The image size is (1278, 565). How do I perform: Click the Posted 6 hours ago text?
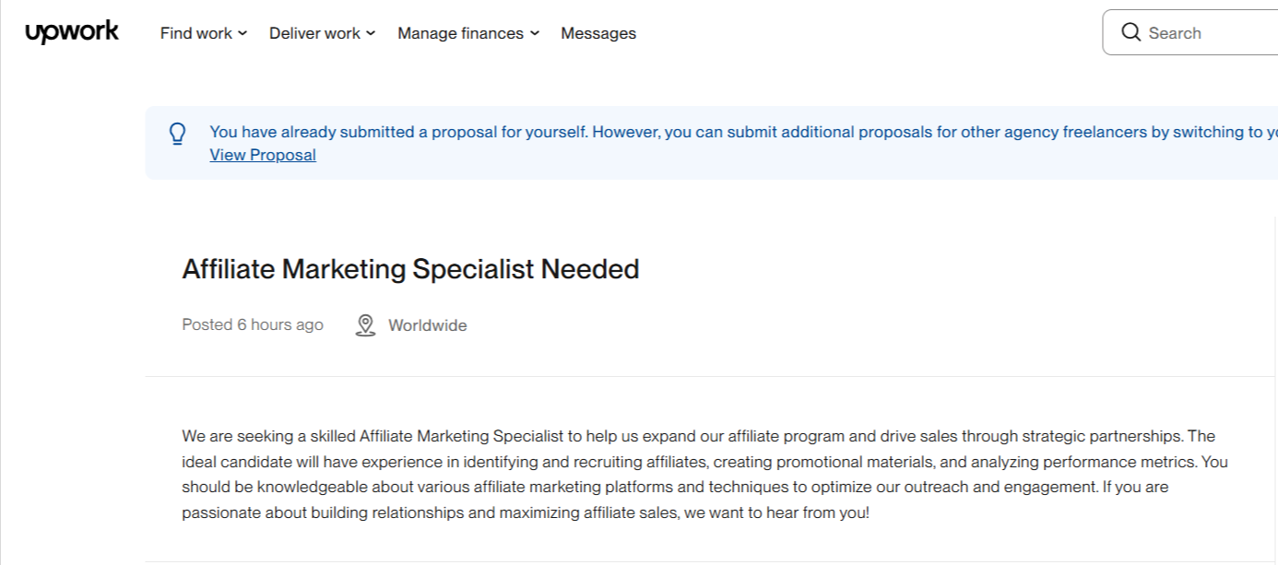(x=253, y=324)
